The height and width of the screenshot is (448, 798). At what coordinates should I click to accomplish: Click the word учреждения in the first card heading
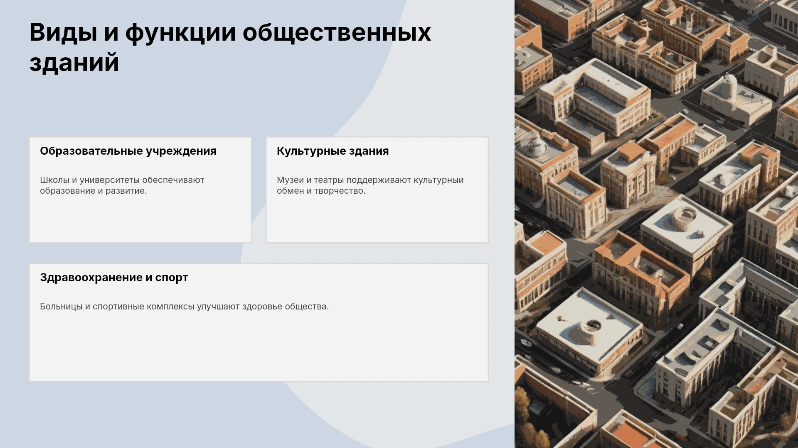[x=181, y=151]
